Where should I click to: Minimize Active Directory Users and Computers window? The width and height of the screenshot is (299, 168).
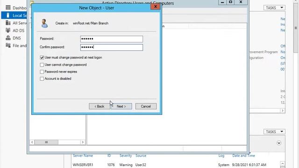pos(222,2)
